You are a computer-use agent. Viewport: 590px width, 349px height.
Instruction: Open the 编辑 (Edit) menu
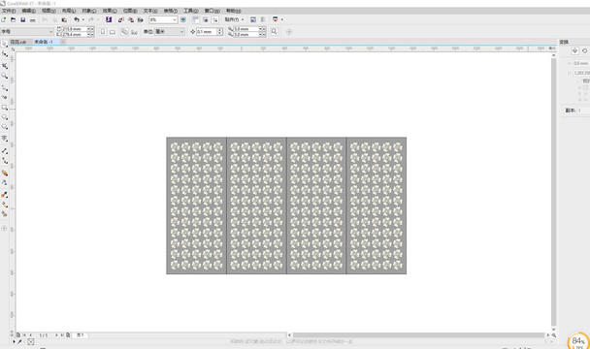click(x=28, y=11)
